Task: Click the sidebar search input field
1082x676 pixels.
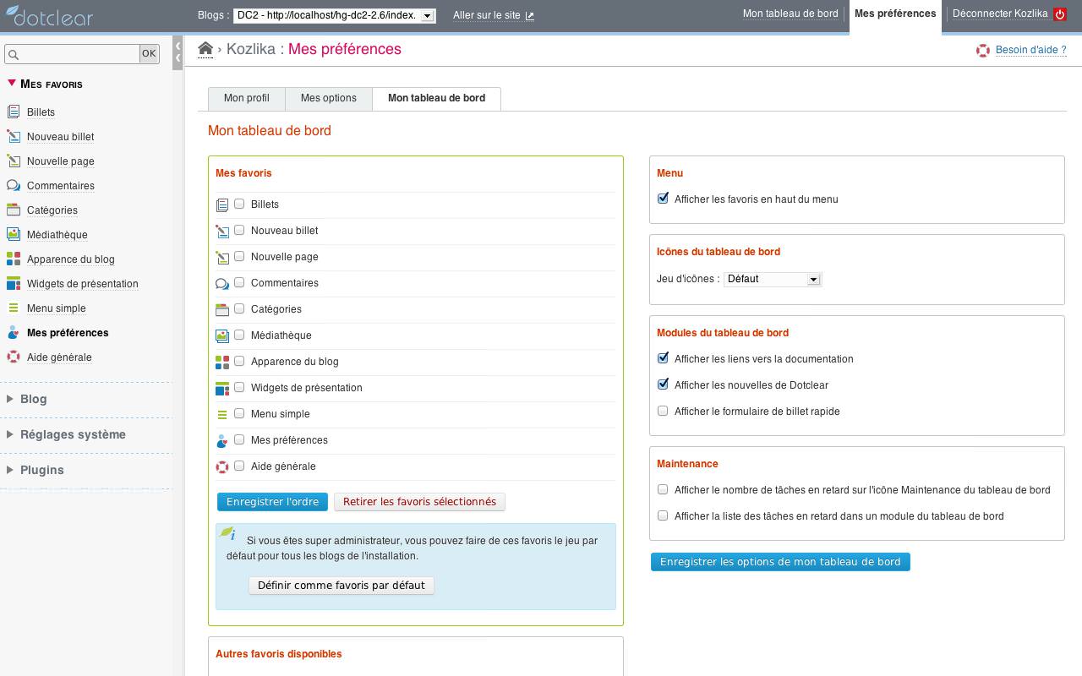Action: coord(73,54)
